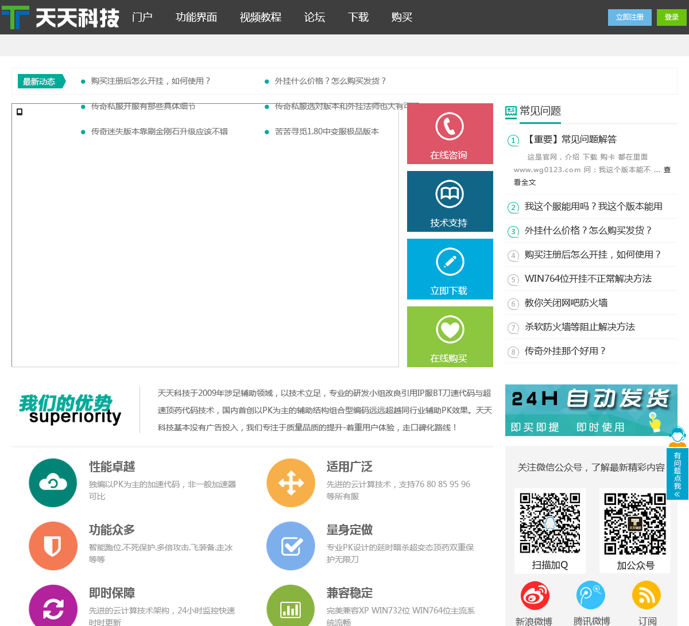Open news 苦苦寻觅1.80中变服极品版本
689x626 pixels.
[327, 131]
